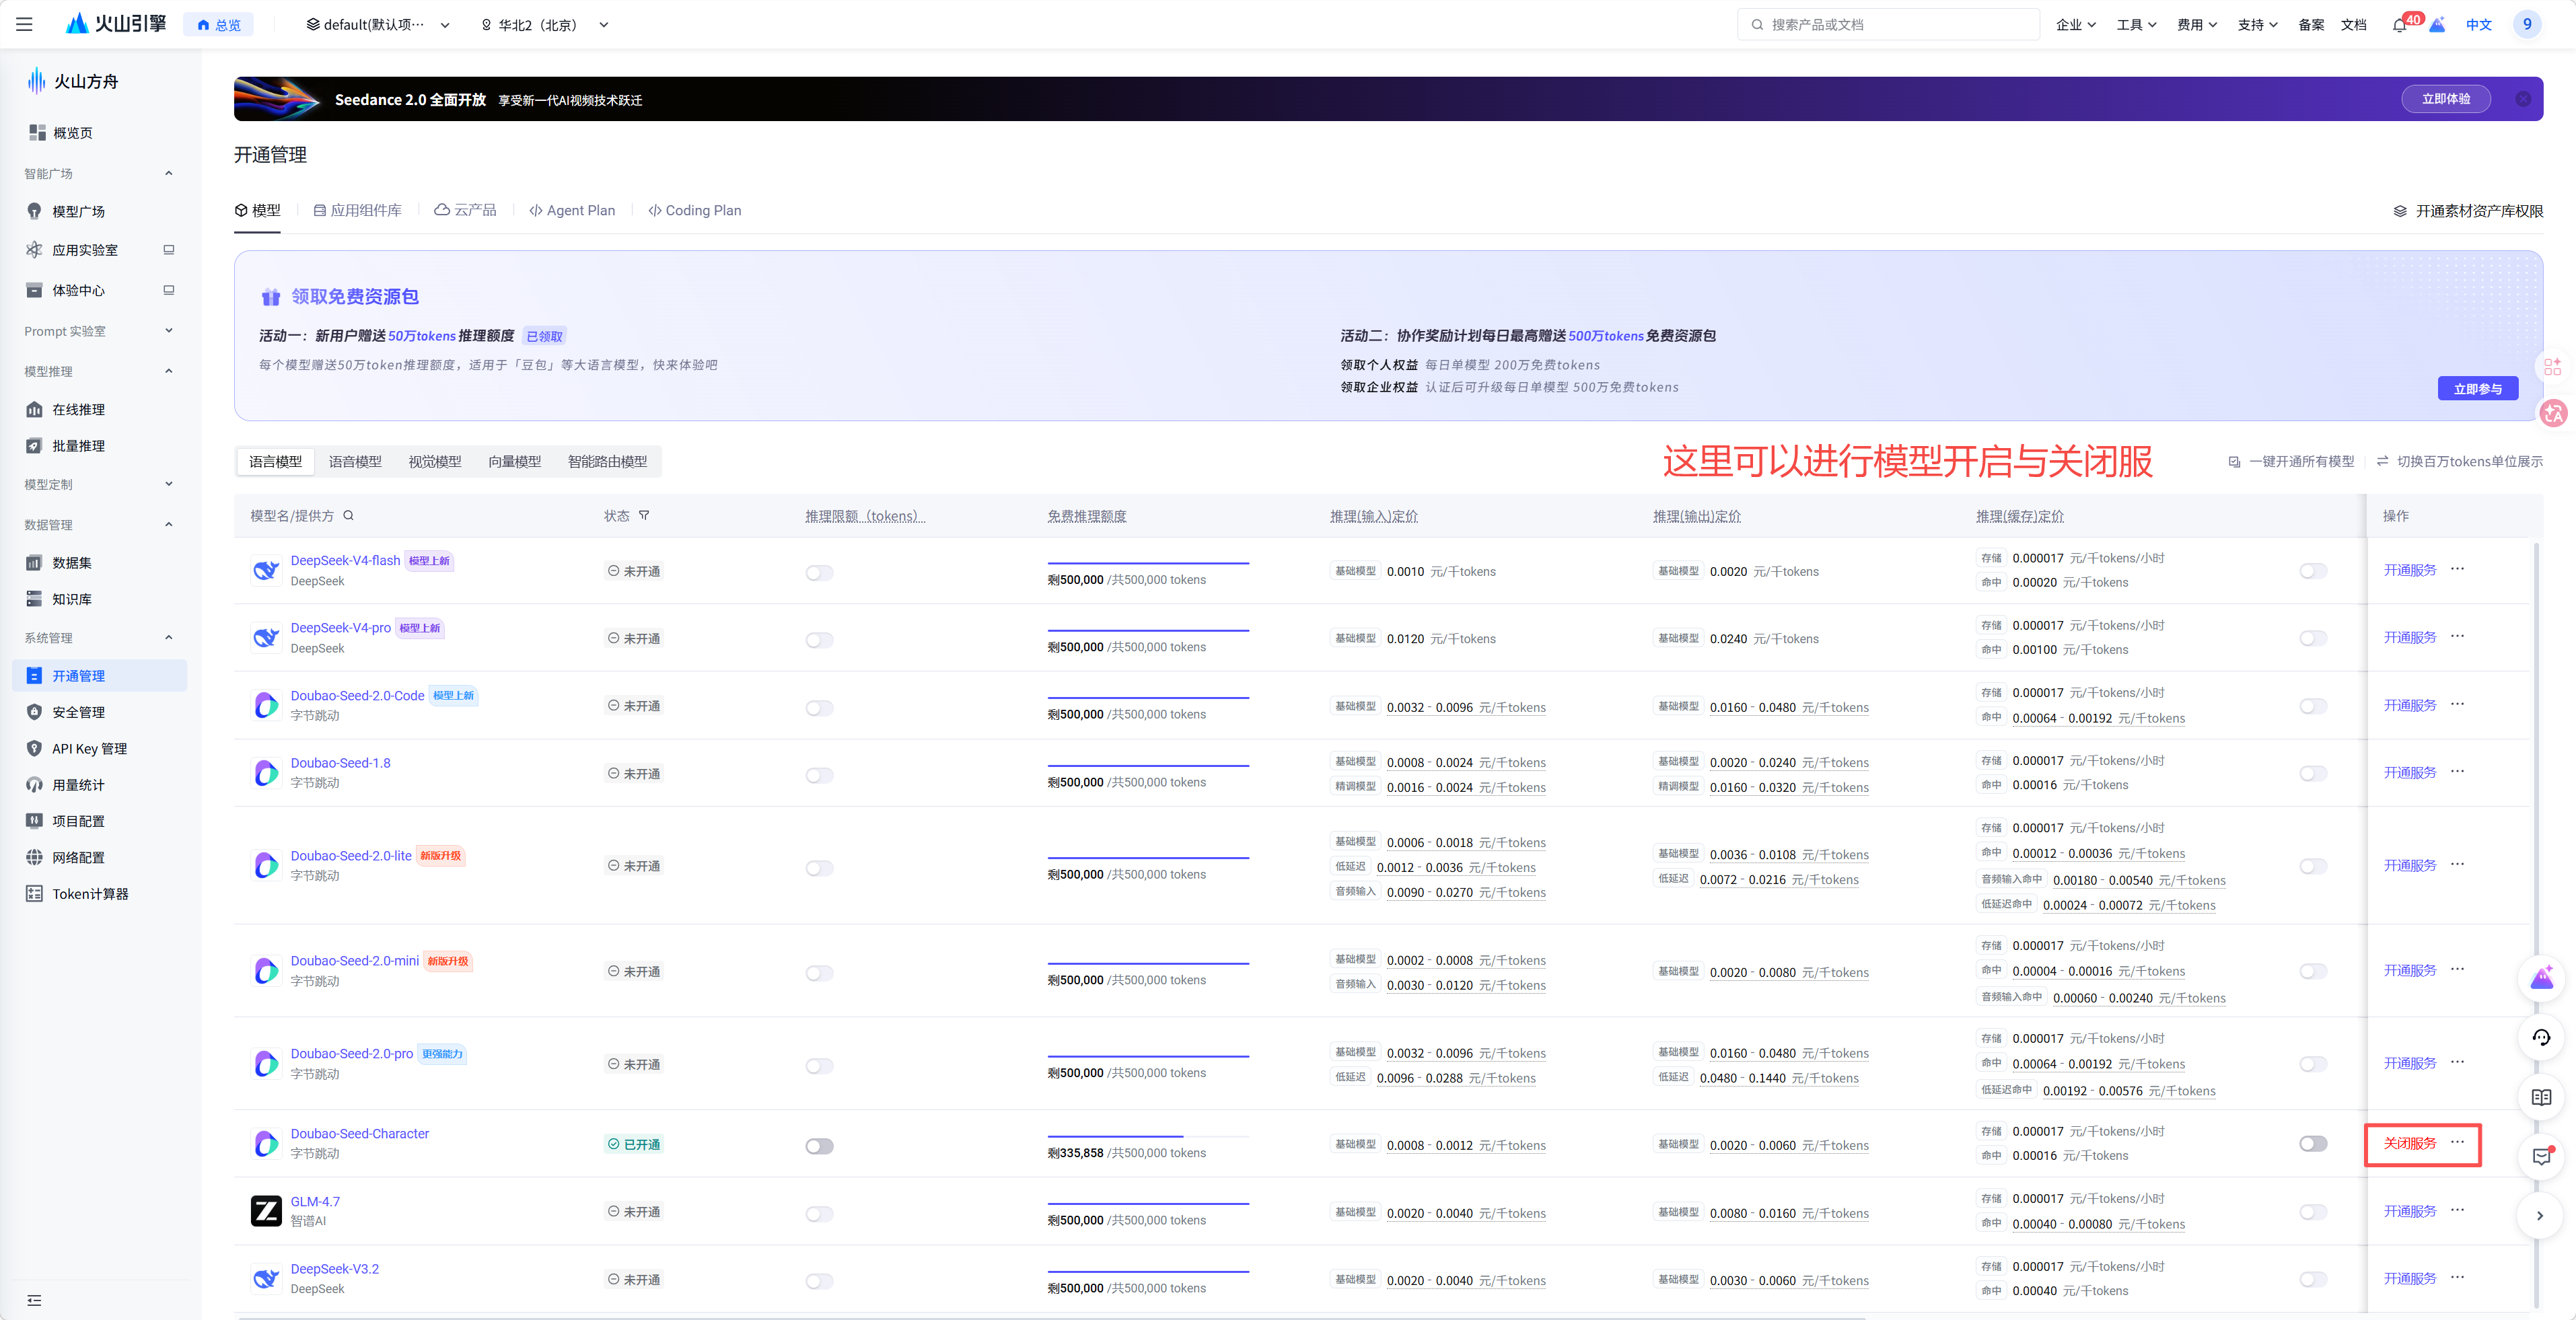2576x1320 pixels.
Task: Switch to the 应用组件库 tab
Action: point(357,210)
